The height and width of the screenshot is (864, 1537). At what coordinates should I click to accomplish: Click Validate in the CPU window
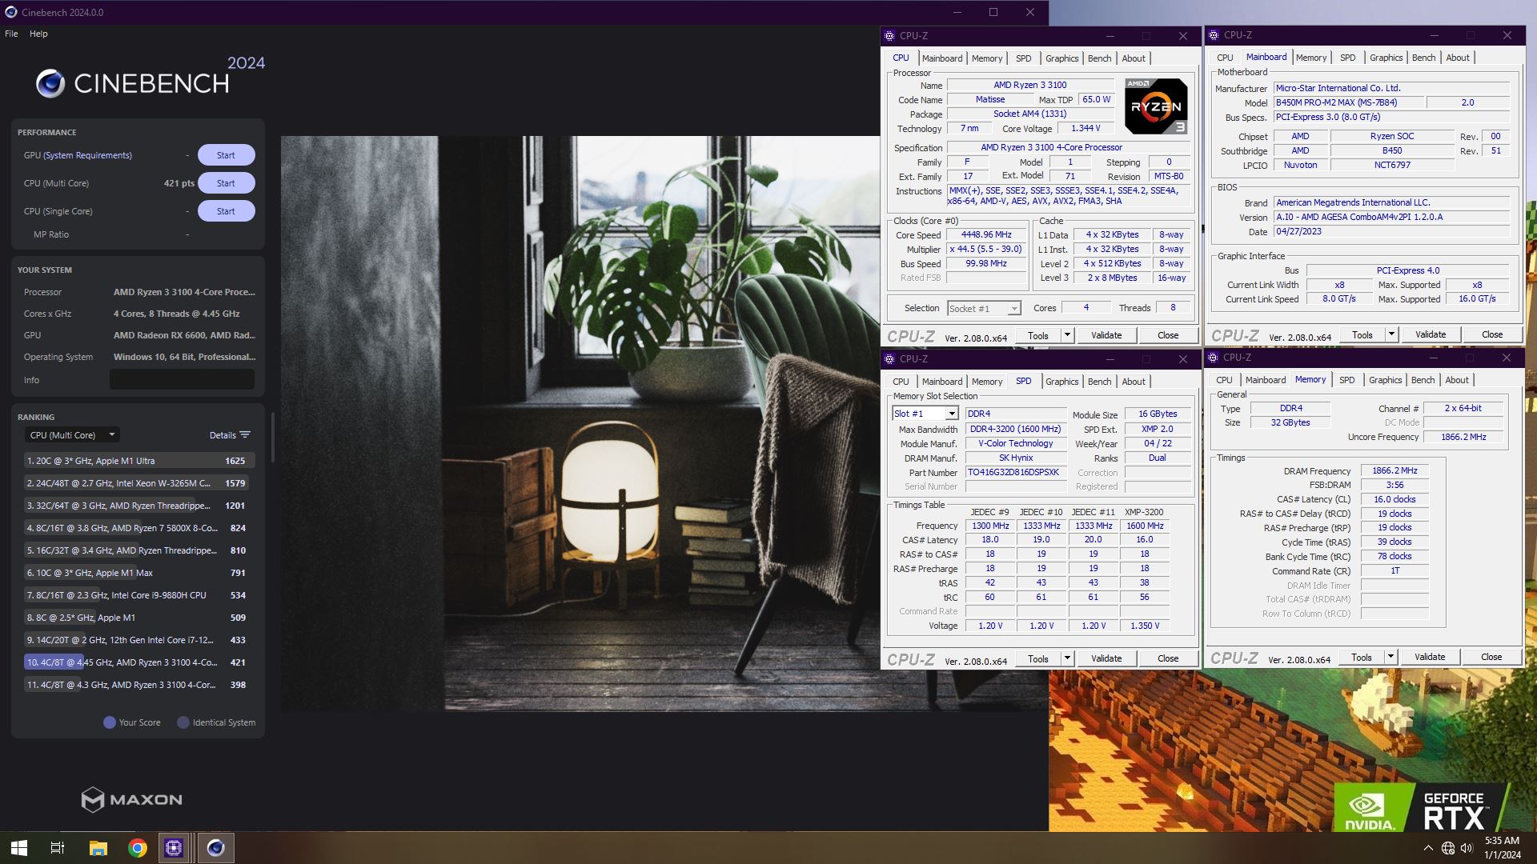(1106, 335)
